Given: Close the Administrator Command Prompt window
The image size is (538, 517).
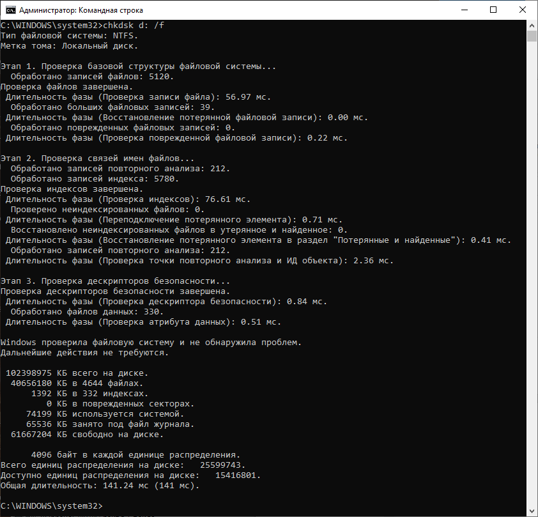Looking at the screenshot, I should 523,10.
